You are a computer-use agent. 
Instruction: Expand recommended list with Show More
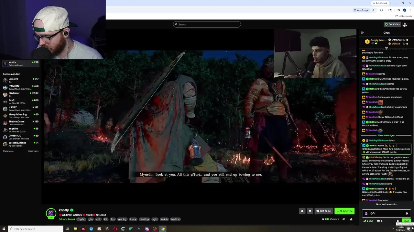coord(8,151)
